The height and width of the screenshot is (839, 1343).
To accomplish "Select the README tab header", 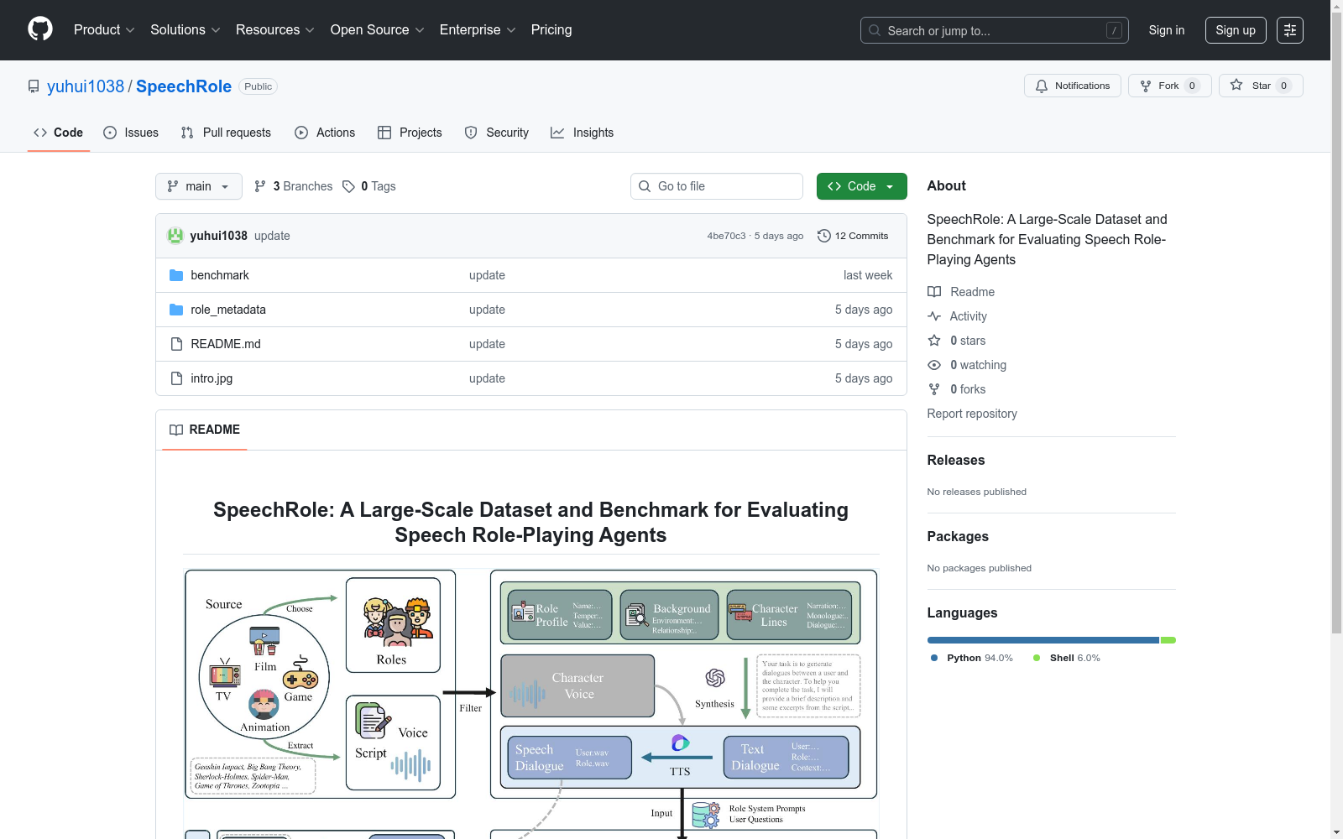I will (205, 430).
